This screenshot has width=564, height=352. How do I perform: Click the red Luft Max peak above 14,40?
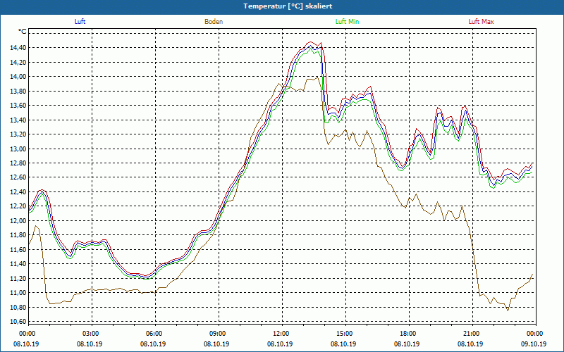tap(311, 42)
